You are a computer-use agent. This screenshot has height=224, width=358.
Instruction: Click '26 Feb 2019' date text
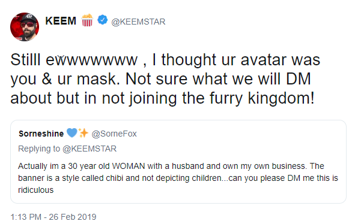pyautogui.click(x=73, y=217)
